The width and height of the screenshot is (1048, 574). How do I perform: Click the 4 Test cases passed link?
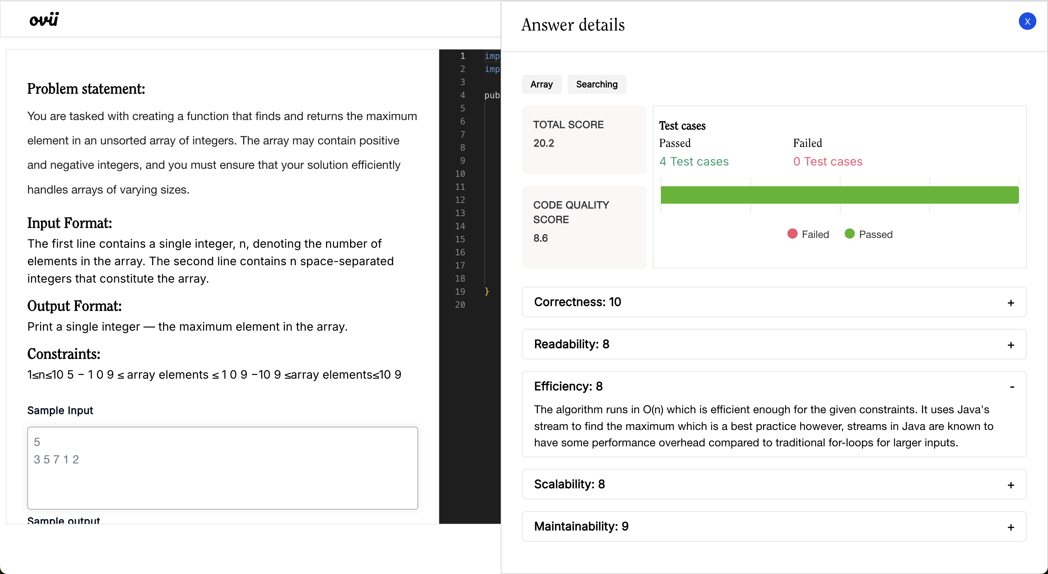tap(694, 162)
